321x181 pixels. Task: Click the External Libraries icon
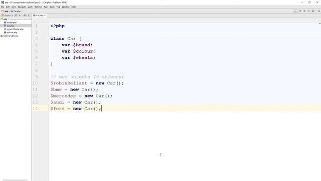click(2, 36)
